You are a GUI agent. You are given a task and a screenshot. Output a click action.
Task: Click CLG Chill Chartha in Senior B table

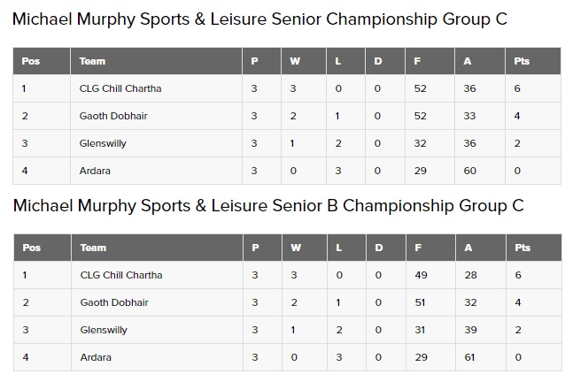coord(121,275)
